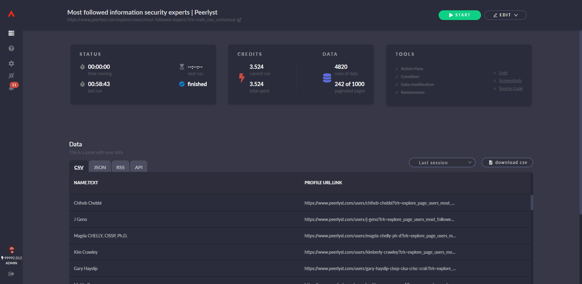
Task: Click the admin user avatar
Action: click(x=12, y=249)
